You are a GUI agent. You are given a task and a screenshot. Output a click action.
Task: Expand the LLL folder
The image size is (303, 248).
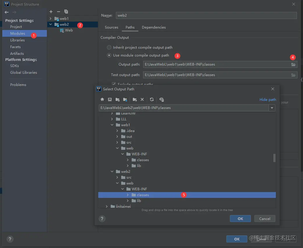[112, 119]
